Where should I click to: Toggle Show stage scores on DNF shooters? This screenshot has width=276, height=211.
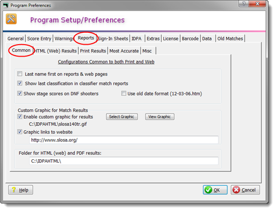click(x=20, y=93)
